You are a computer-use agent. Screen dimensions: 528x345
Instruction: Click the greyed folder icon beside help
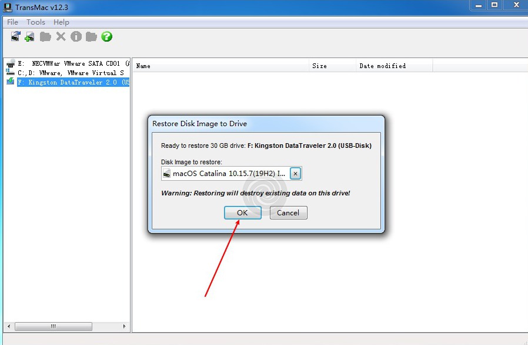coord(91,36)
